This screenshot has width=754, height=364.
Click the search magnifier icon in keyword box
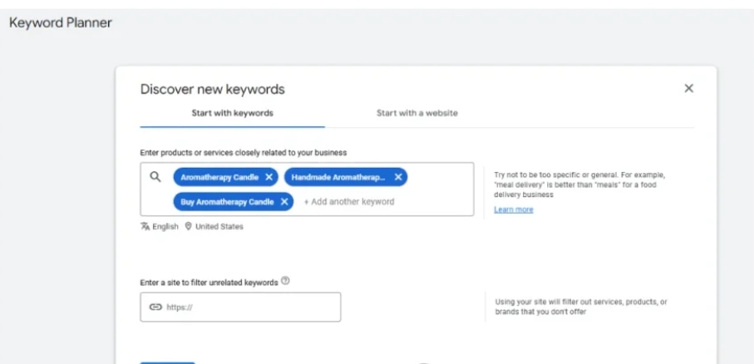[155, 177]
